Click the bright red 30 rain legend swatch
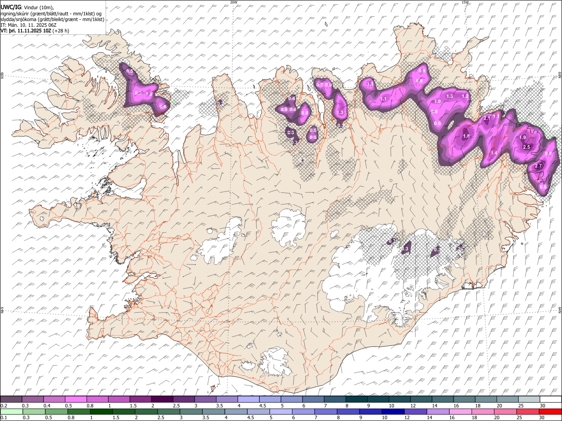 (550, 411)
